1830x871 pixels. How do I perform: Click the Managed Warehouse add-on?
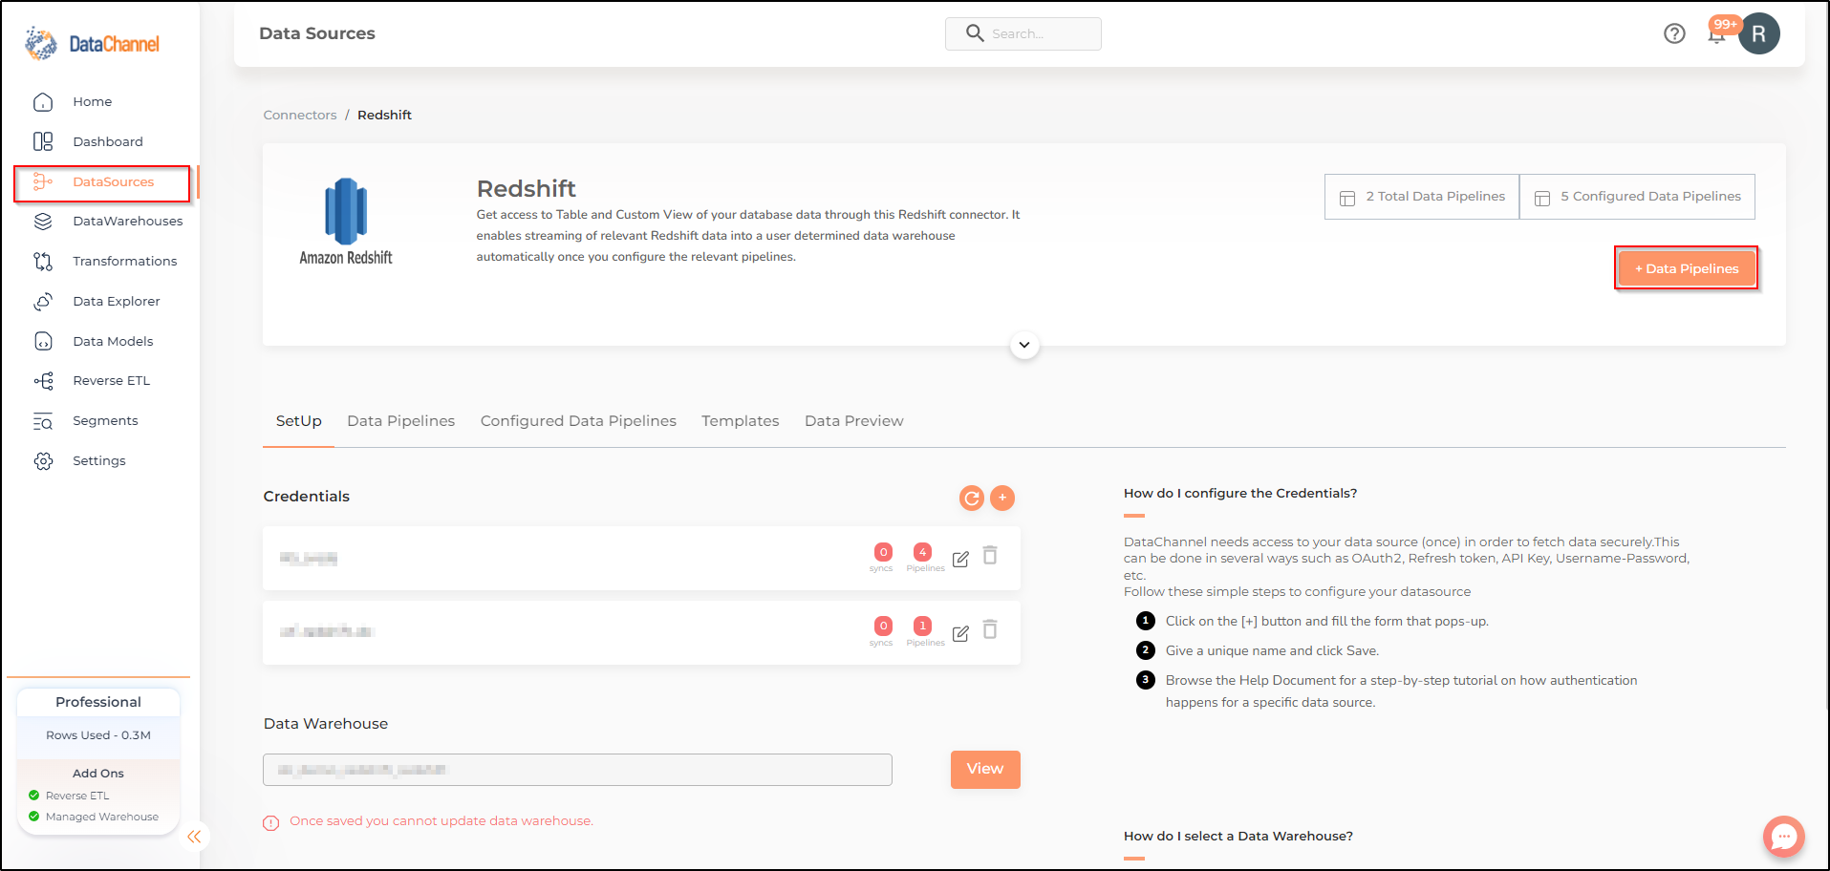point(102,818)
